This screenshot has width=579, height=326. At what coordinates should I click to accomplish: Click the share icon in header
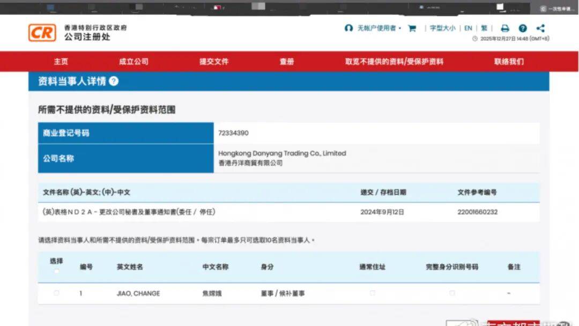tap(540, 28)
